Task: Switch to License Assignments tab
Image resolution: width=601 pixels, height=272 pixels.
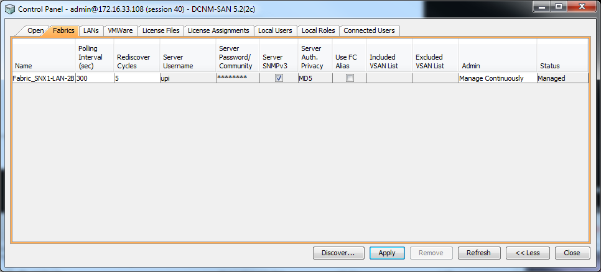Action: (x=218, y=30)
